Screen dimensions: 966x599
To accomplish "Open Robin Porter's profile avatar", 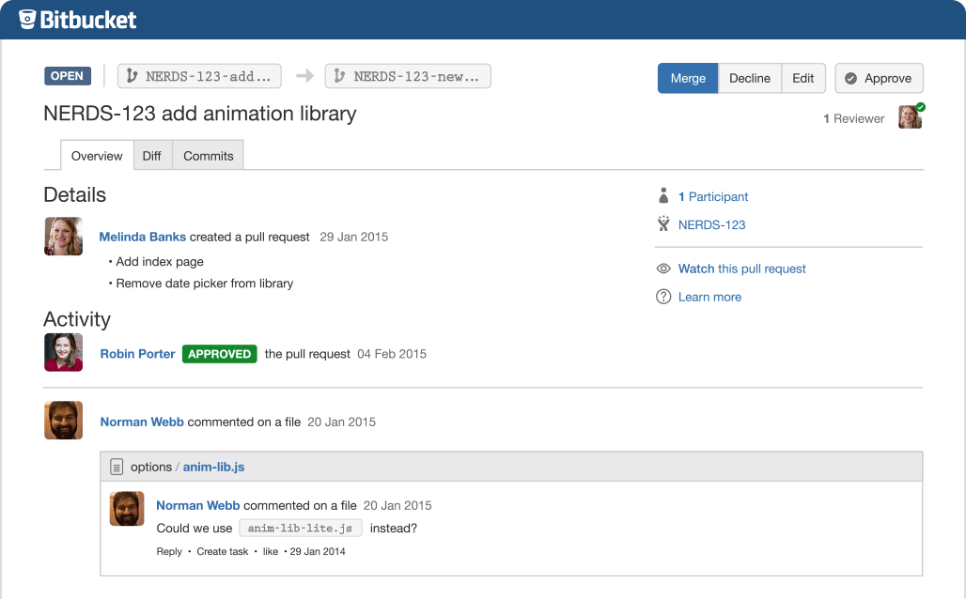I will pyautogui.click(x=63, y=353).
